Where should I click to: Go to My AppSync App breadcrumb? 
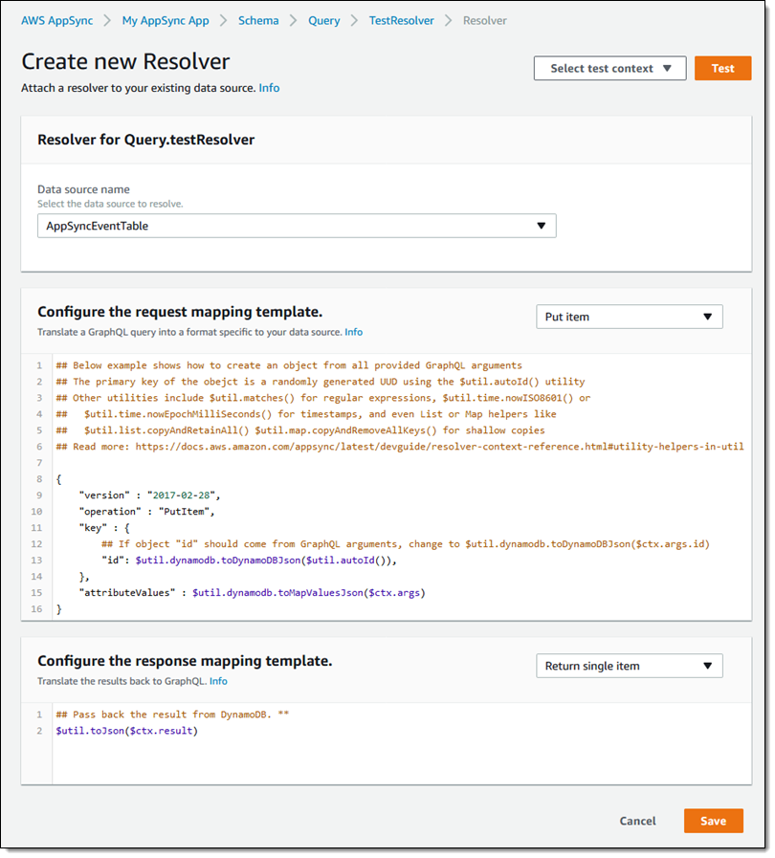coord(164,20)
